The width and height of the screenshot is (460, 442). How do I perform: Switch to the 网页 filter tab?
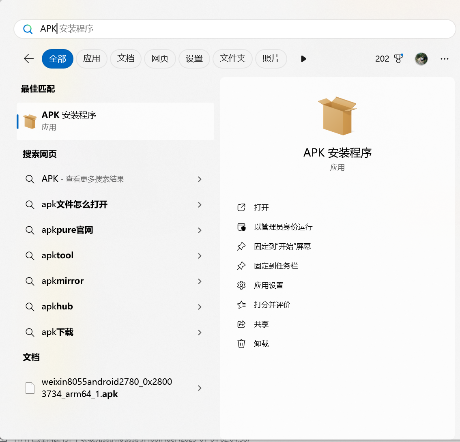click(160, 59)
